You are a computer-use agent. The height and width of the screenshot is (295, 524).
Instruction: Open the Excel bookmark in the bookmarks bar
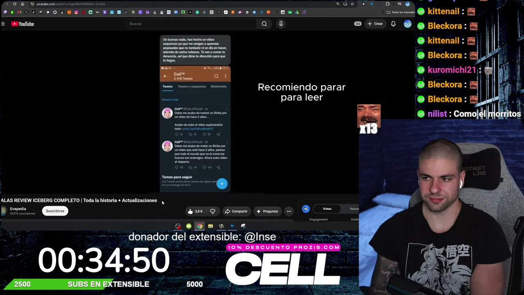(x=183, y=12)
